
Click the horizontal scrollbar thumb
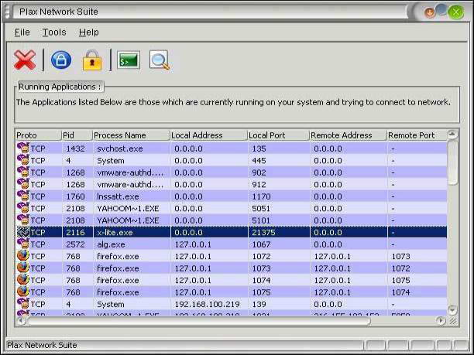click(x=199, y=321)
